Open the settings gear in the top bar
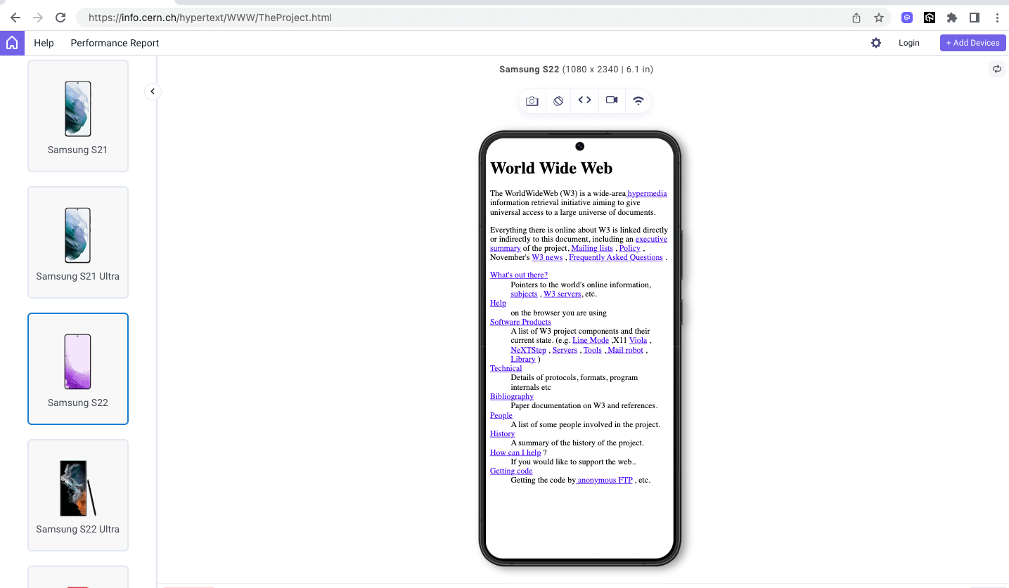Viewport: 1009px width, 588px height. coord(876,43)
